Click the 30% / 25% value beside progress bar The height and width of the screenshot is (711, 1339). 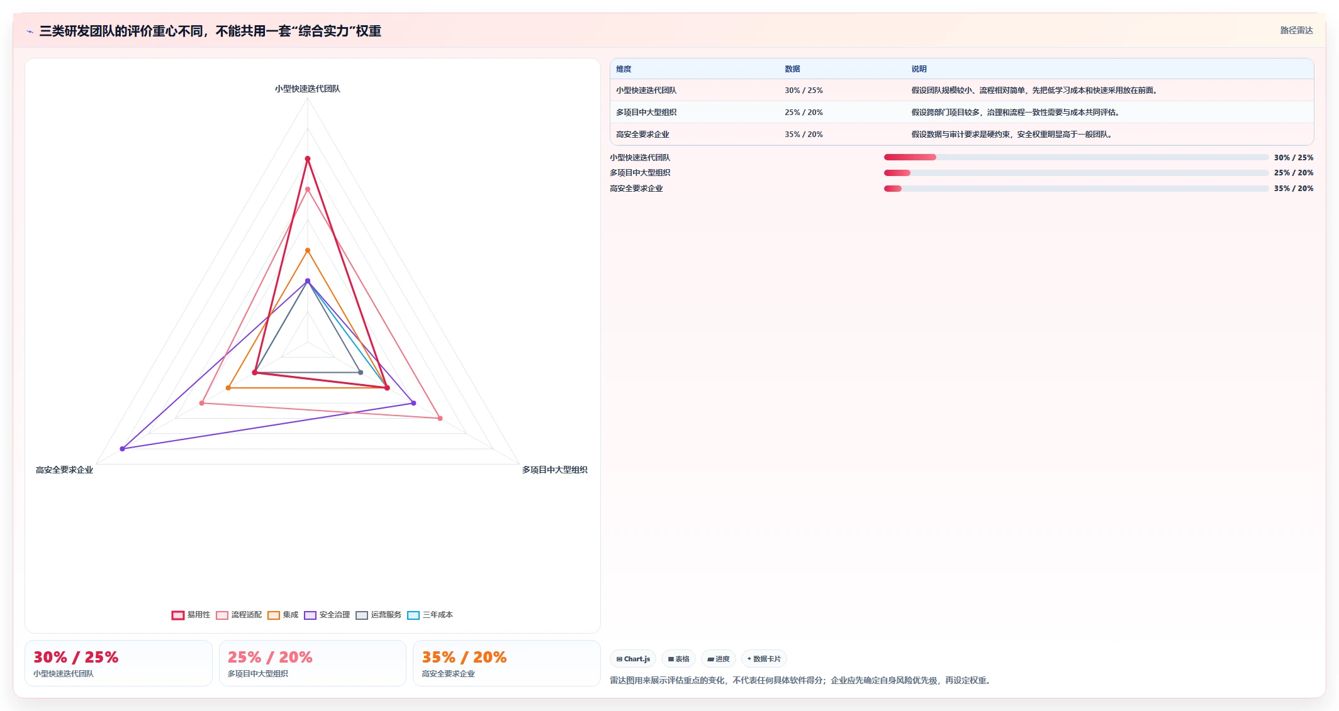click(1294, 158)
